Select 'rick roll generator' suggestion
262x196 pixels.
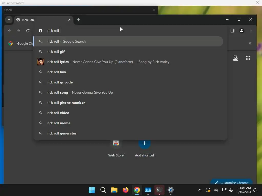tap(128, 133)
